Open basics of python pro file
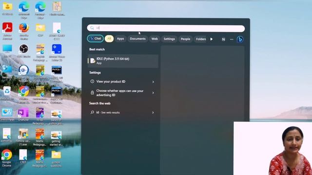 click(56, 117)
